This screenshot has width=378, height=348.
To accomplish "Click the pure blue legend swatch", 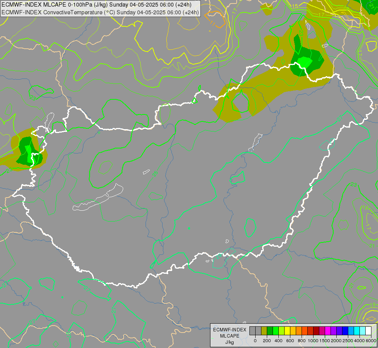I will point(346,331).
